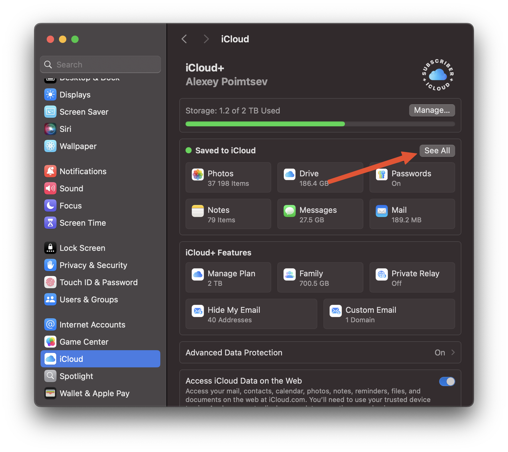Screen dimensions: 508x452
Task: Click the Messages bubble icon
Action: point(290,211)
